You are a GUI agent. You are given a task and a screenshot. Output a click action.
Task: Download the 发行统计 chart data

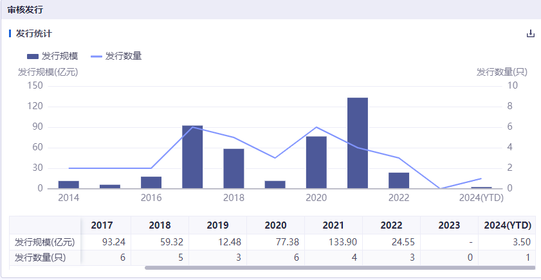530,33
